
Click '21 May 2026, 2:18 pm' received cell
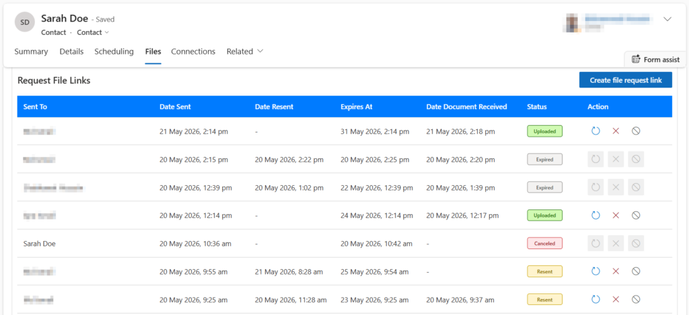[460, 131]
